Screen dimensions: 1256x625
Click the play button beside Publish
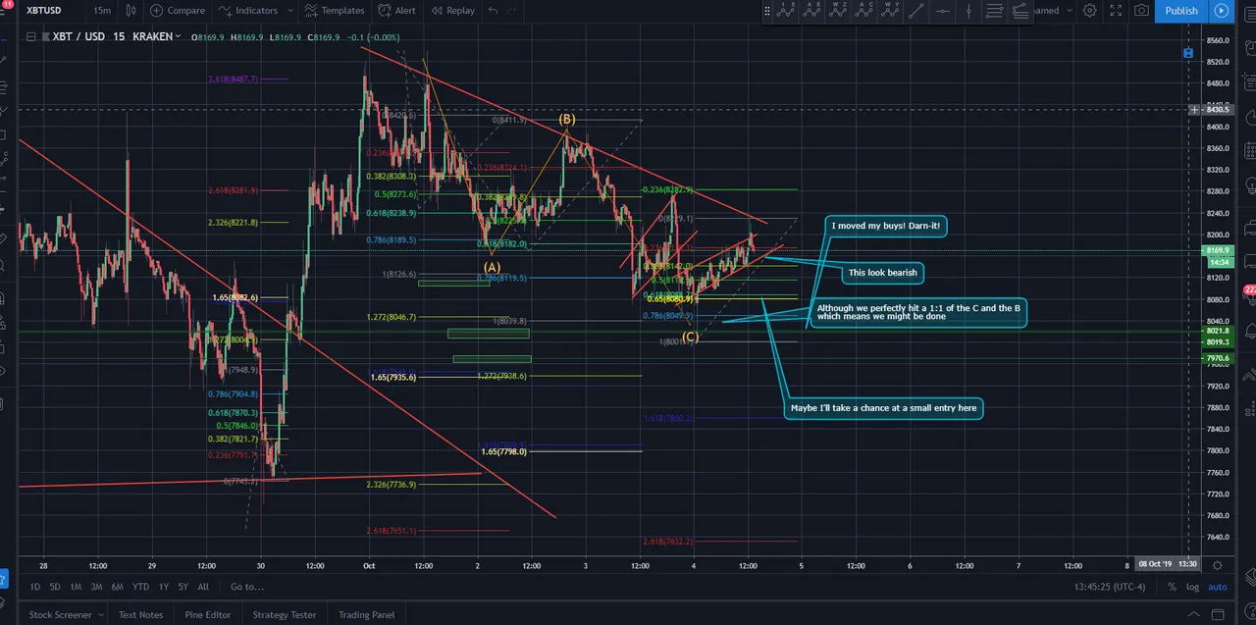[x=1221, y=10]
